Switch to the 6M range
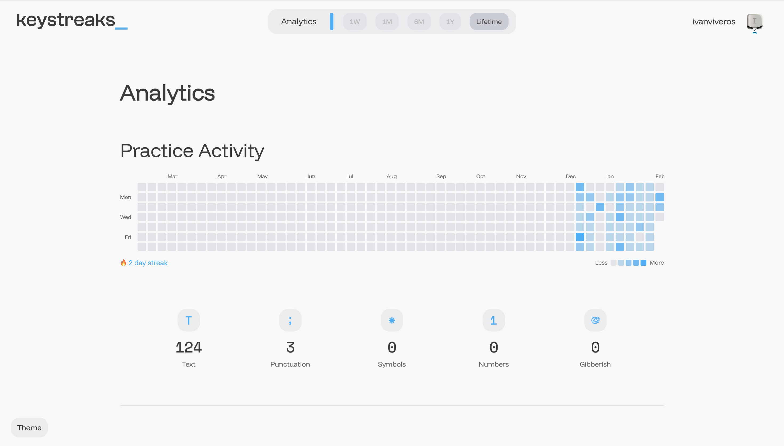784x446 pixels. 419,21
